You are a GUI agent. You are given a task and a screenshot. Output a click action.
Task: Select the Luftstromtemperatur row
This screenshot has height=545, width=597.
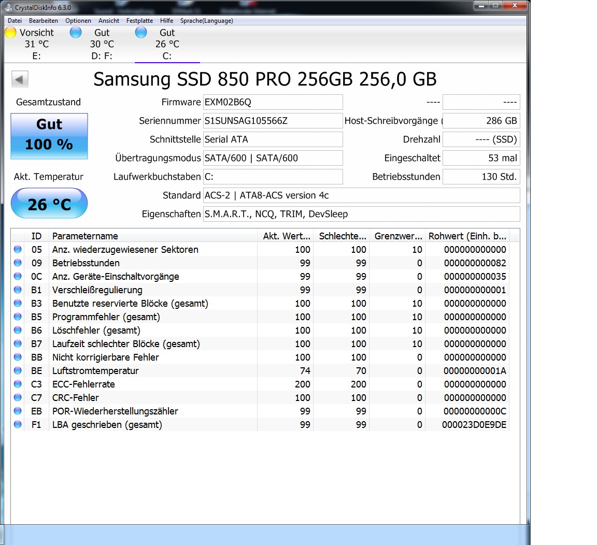coord(260,371)
